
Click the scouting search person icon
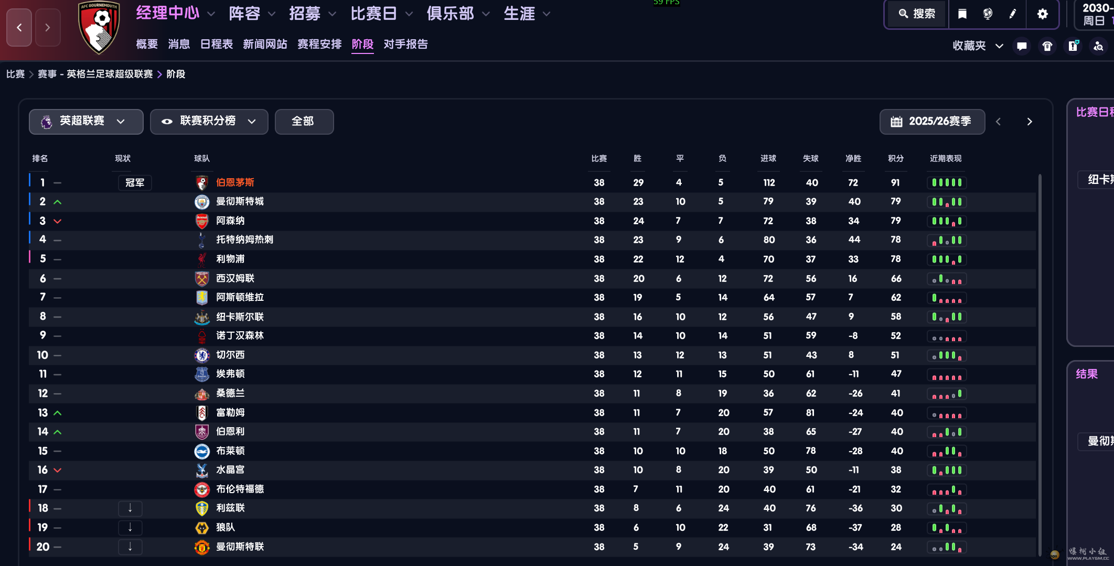[1098, 46]
